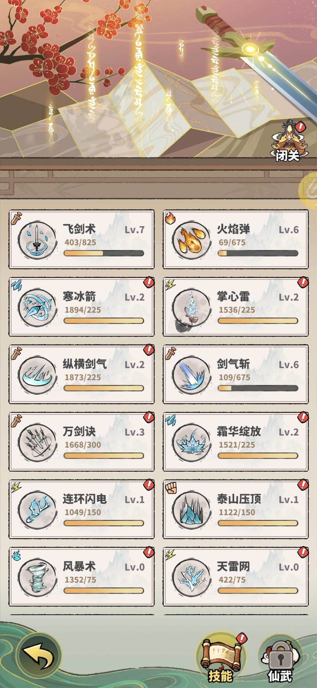Screen dimensions: 317x688
Task: Tap the 飞剑术 experience progress bar
Action: coord(104,253)
